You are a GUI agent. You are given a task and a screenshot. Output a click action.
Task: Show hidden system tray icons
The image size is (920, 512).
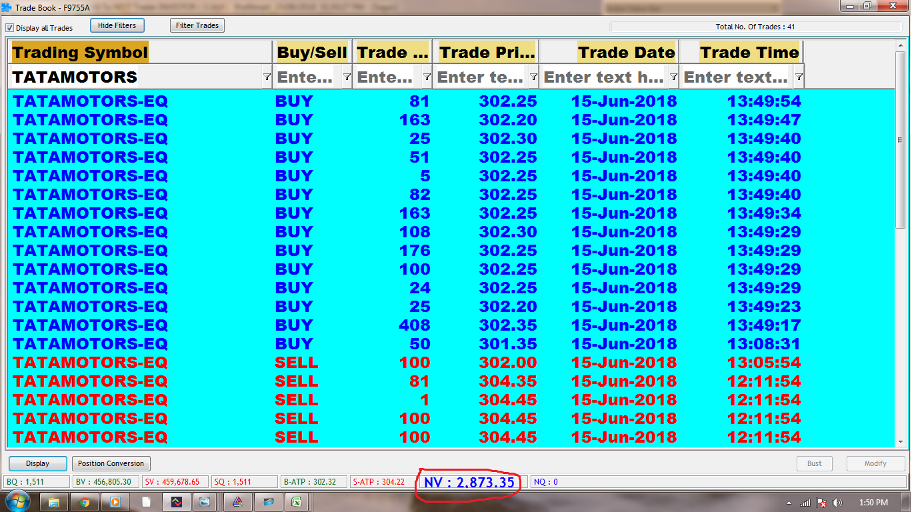[x=790, y=503]
